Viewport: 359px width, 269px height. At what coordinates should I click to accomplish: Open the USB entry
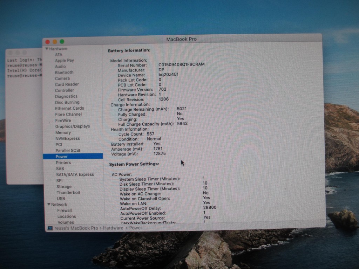[x=61, y=199]
